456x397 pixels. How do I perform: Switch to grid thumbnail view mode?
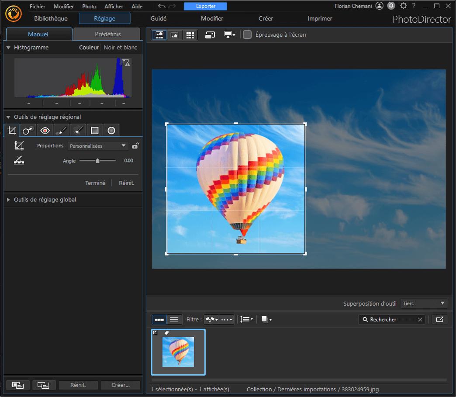point(190,35)
